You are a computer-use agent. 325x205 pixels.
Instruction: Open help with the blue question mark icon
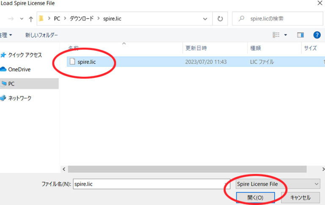[x=316, y=35]
